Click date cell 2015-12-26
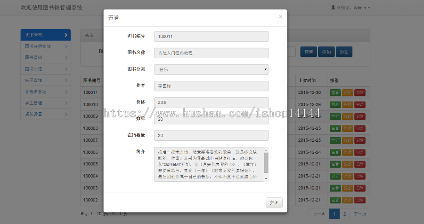This screenshot has height=224, width=424. click(x=310, y=104)
